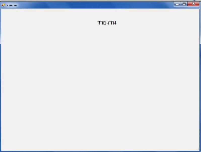Click the top edge of the window frame

click(x=90, y=2)
